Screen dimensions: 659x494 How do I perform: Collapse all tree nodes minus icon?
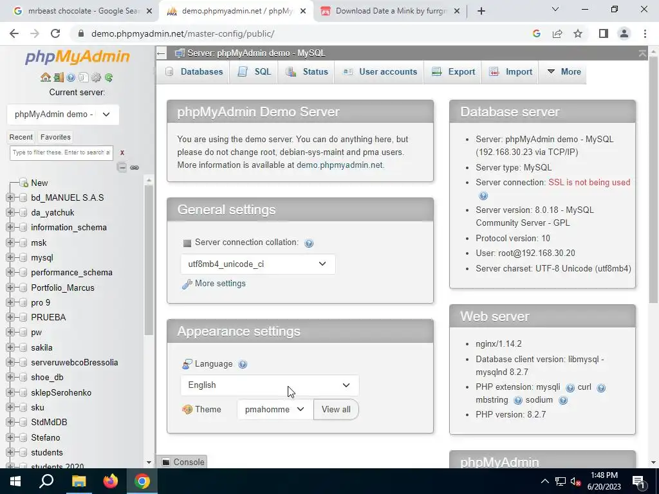122,168
